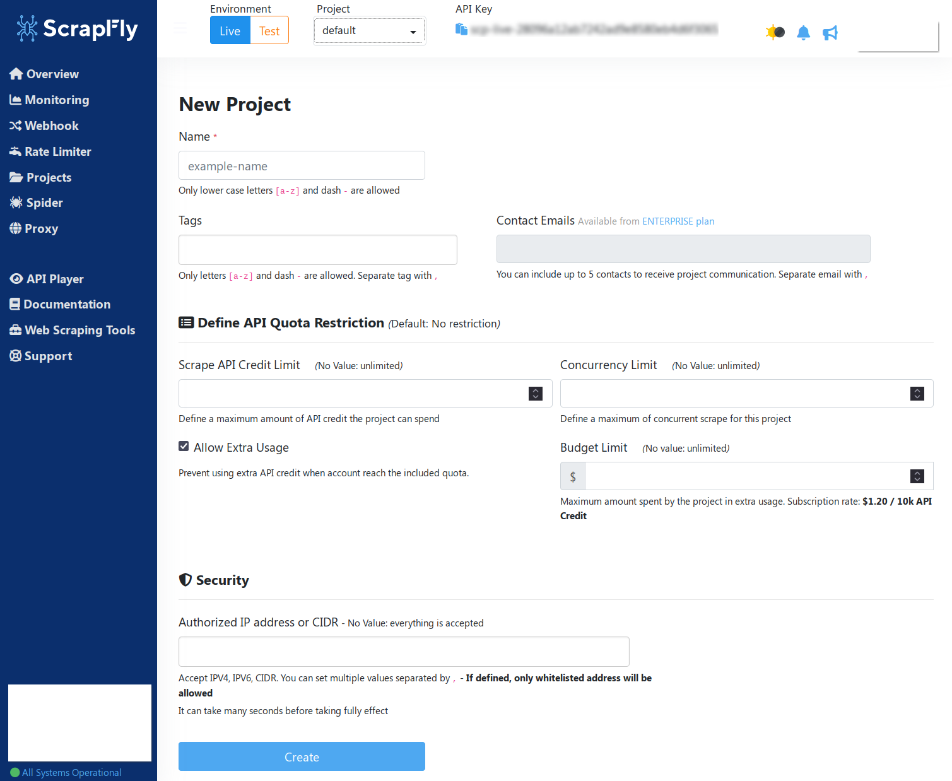Click the Projects folder icon

[x=16, y=177]
